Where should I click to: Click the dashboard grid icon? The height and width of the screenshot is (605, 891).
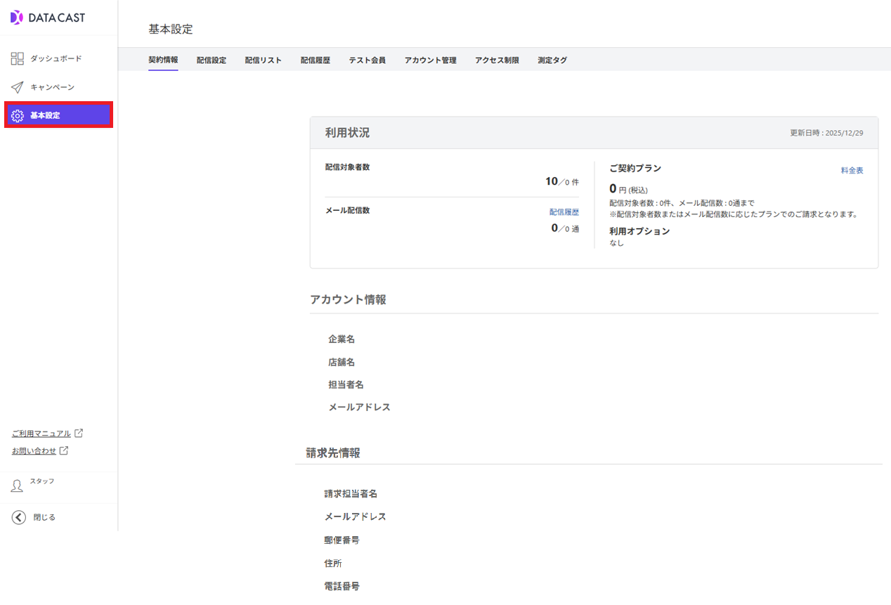18,59
